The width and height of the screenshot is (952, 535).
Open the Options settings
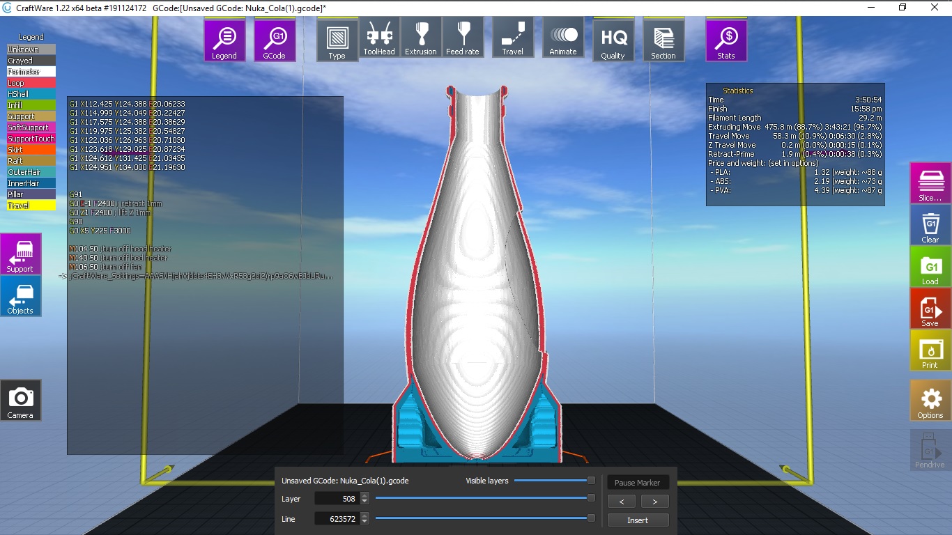[x=930, y=401]
